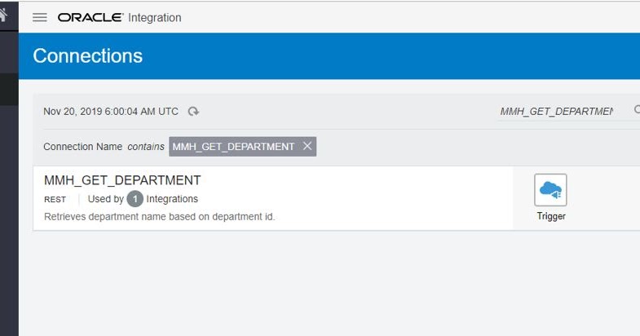Click the 'contains' filter operator text
640x336 pixels.
pos(146,147)
